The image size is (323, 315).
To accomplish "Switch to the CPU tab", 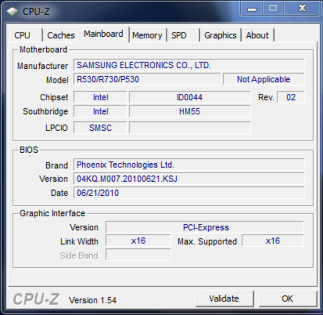I will (26, 35).
